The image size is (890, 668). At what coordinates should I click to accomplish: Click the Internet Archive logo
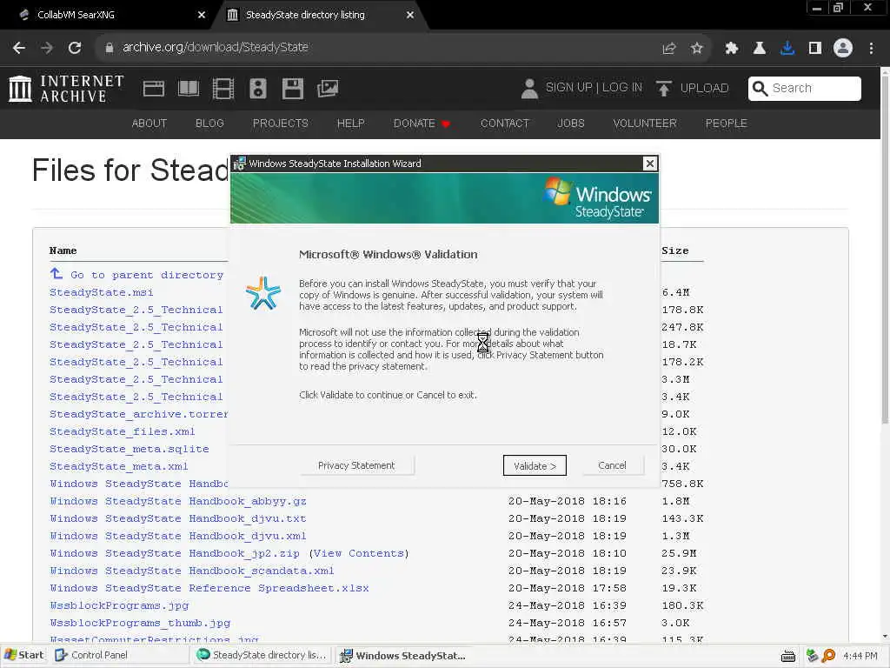pyautogui.click(x=66, y=89)
